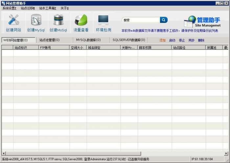This screenshot has height=163, width=230.
Task: Click the 启动 action link
Action: pos(172,40)
